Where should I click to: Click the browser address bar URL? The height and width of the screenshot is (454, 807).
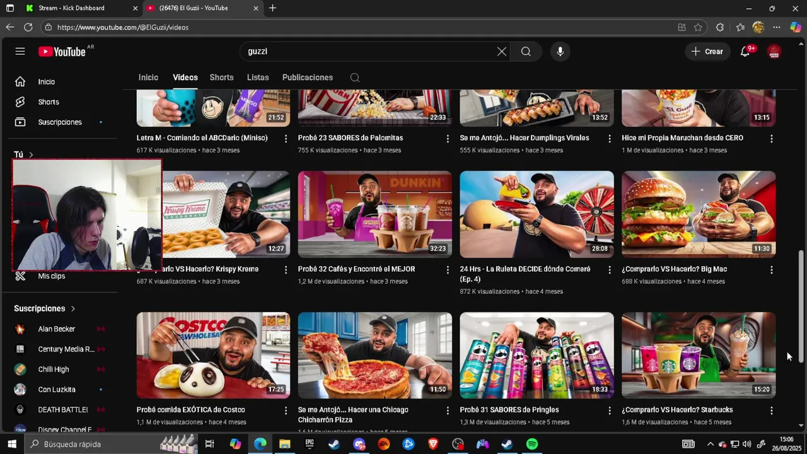pyautogui.click(x=123, y=27)
